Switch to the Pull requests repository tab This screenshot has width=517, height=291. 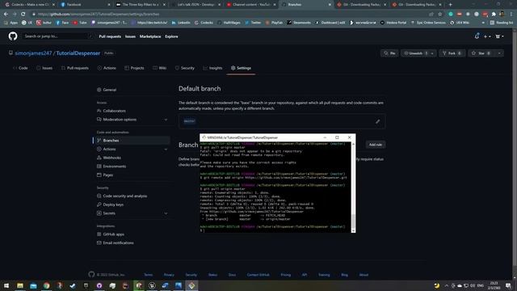tap(75, 68)
